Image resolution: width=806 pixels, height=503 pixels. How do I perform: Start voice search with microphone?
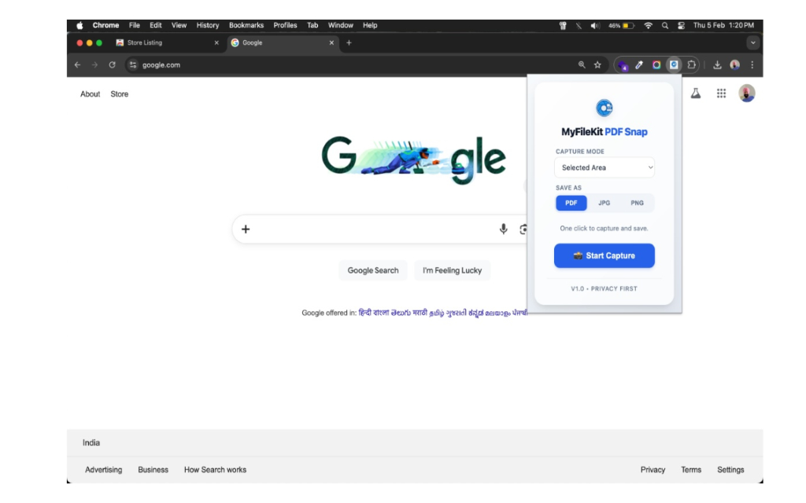(503, 229)
